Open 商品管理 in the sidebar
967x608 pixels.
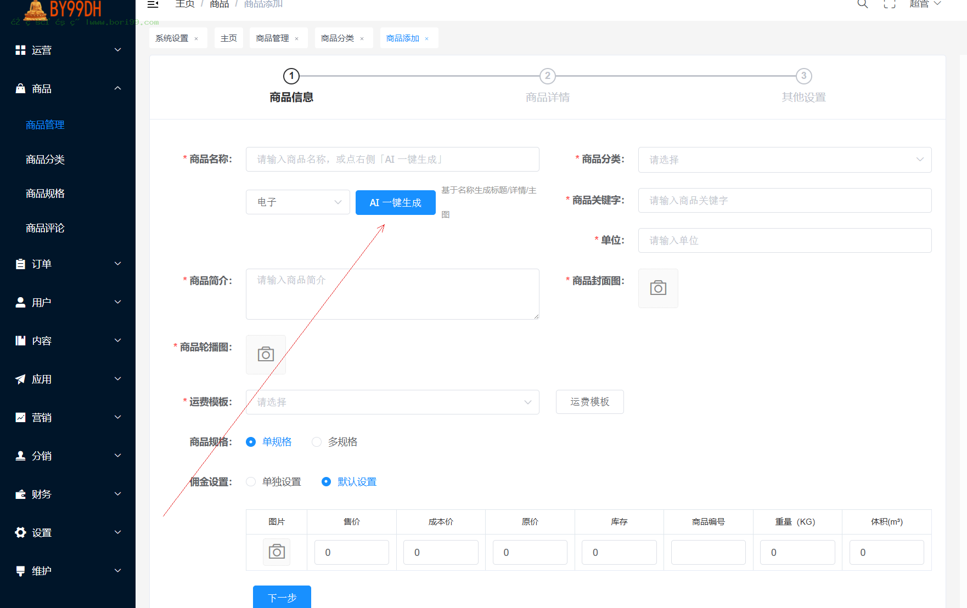click(x=45, y=125)
